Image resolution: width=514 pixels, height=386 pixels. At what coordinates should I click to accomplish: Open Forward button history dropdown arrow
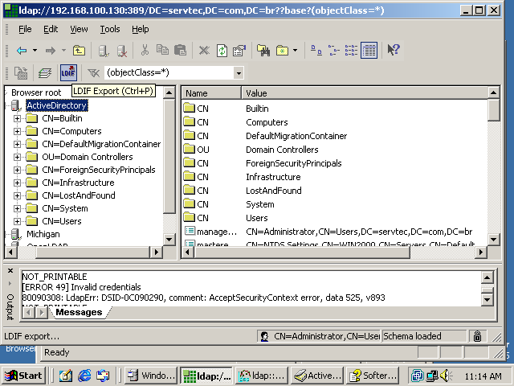point(64,51)
